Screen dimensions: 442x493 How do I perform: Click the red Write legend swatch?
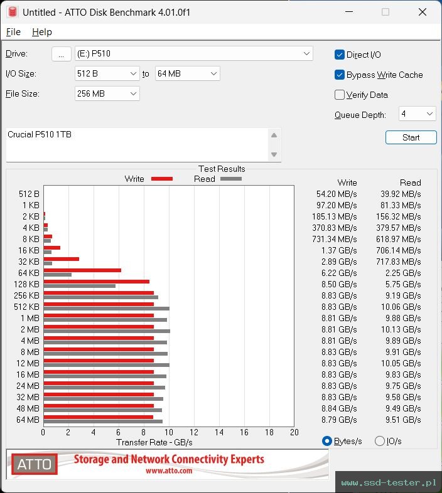162,179
